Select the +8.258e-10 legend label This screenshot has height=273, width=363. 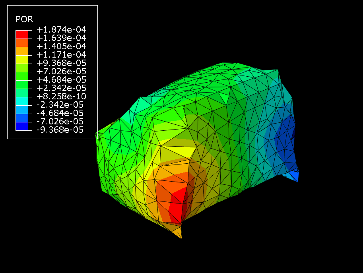(x=61, y=97)
